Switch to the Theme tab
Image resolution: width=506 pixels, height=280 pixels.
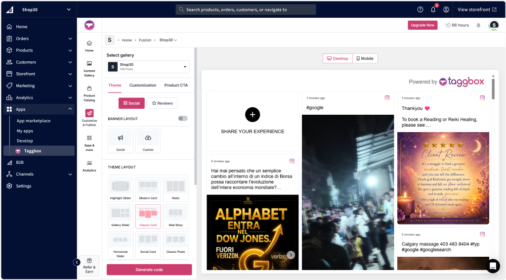click(x=115, y=85)
